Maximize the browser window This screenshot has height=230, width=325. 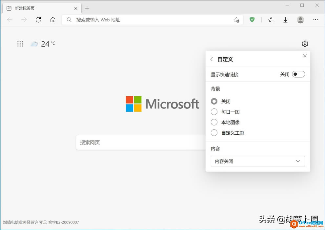(x=302, y=5)
